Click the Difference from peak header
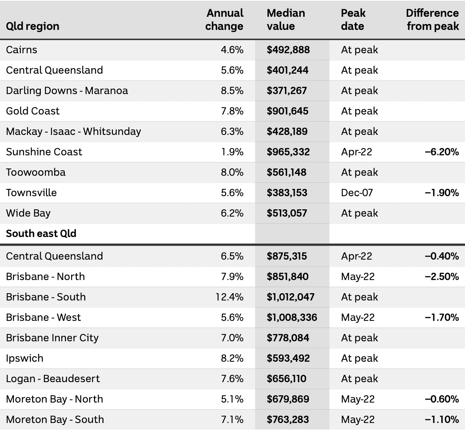 coord(432,20)
